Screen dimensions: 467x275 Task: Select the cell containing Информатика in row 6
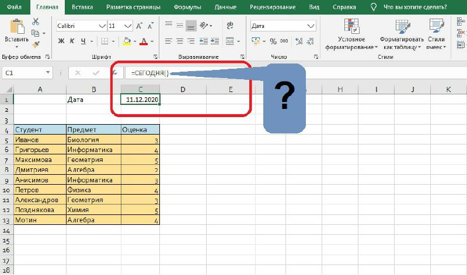point(93,150)
